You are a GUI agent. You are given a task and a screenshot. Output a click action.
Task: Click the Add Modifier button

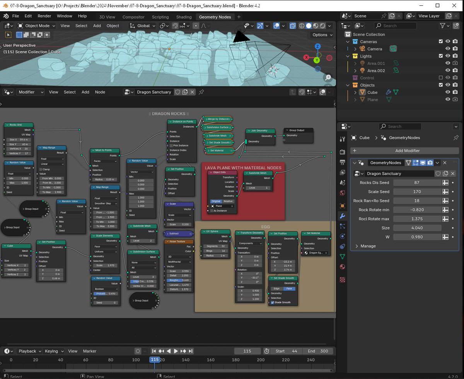pos(404,151)
